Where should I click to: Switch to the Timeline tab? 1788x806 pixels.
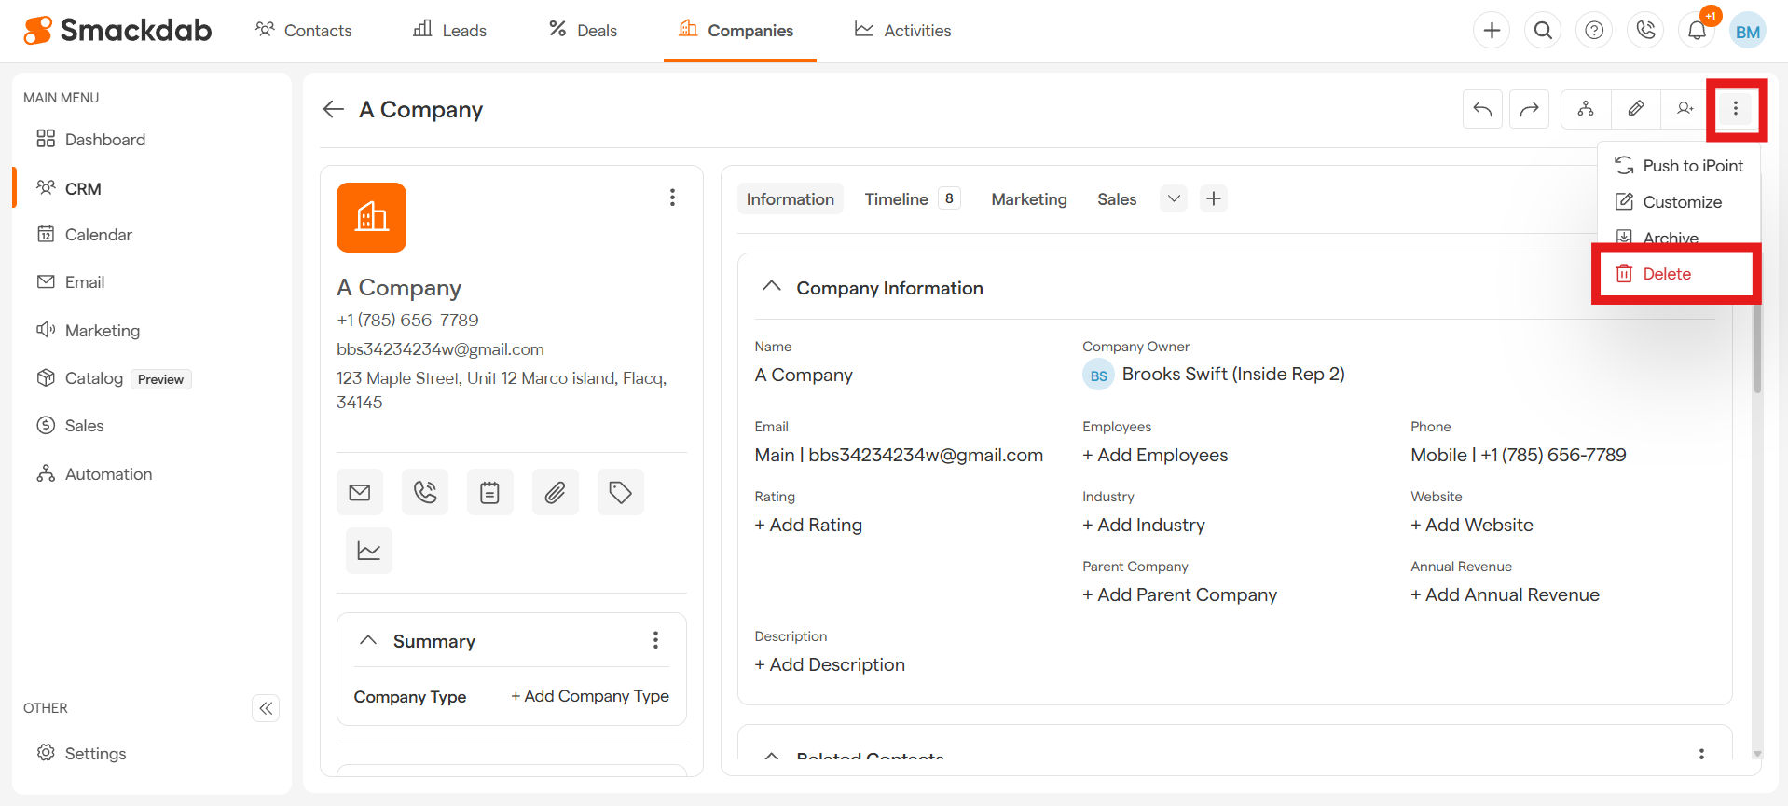coord(896,199)
